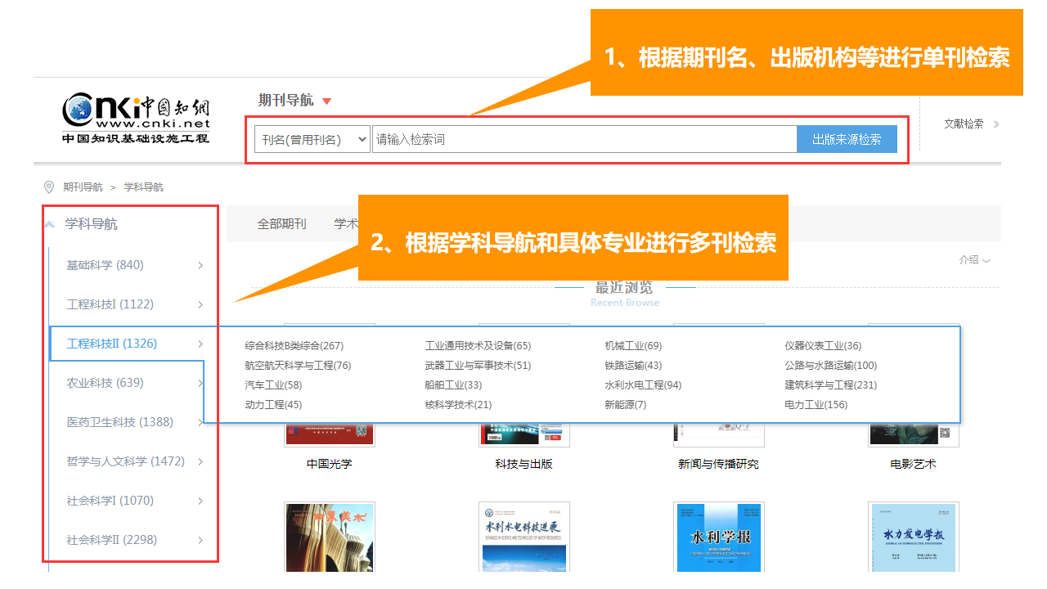Click the CNKI logo
This screenshot has height=589, width=1047.
click(x=136, y=119)
